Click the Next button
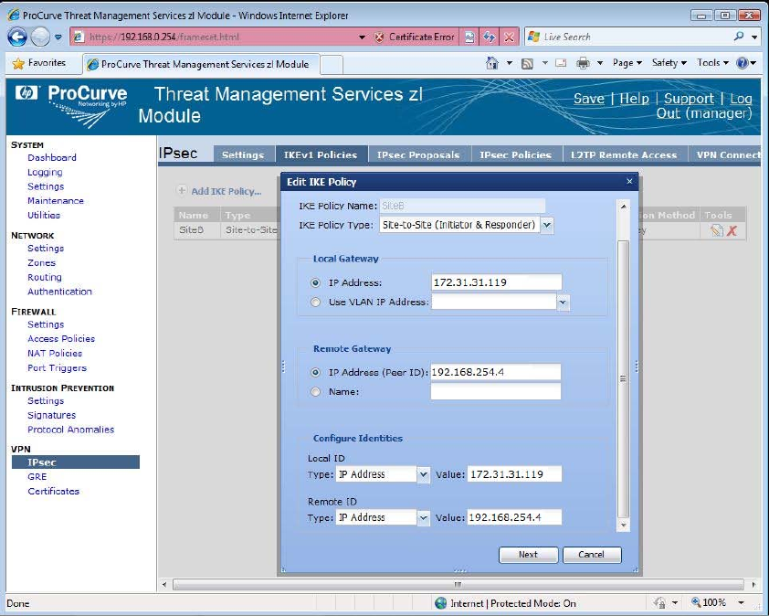This screenshot has width=769, height=616. click(528, 555)
